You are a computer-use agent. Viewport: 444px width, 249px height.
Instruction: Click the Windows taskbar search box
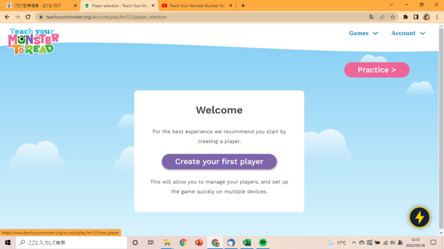click(72, 243)
